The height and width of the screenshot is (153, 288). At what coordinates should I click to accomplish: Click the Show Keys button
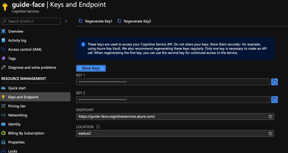[x=91, y=68]
